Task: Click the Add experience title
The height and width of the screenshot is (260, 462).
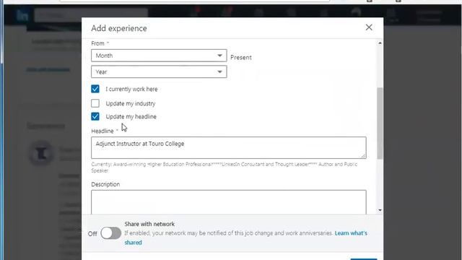Action: pyautogui.click(x=119, y=28)
